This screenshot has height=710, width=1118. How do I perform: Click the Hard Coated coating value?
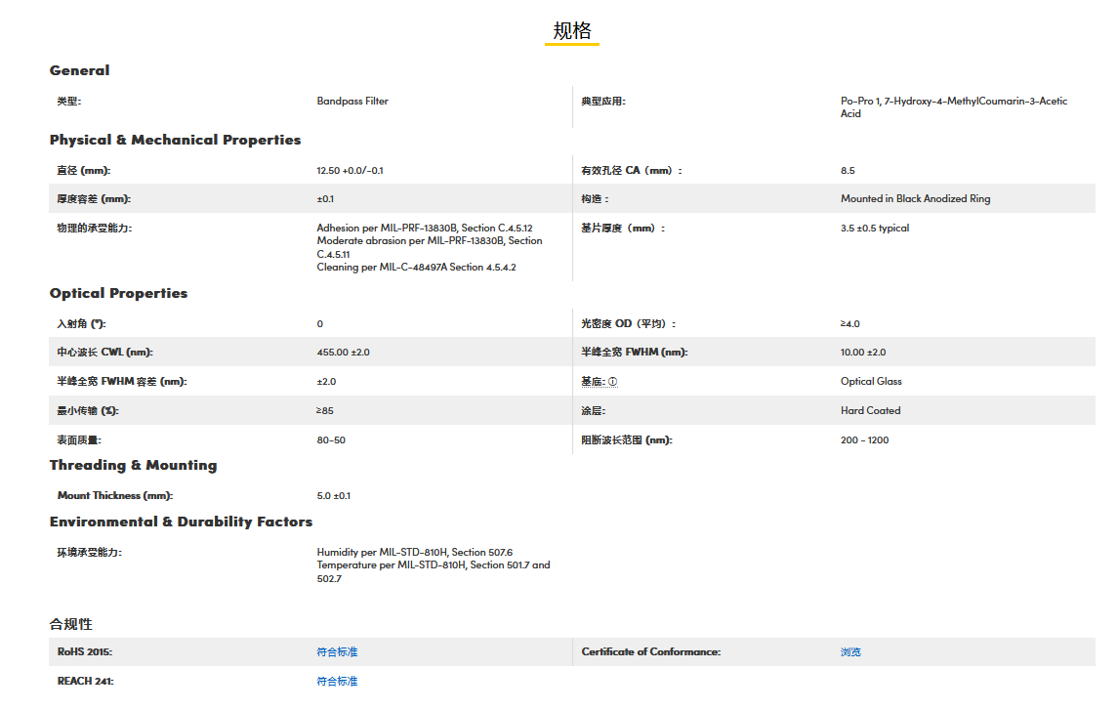pos(870,410)
